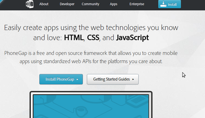
Task: Go to the Community section
Action: tap(90, 4)
